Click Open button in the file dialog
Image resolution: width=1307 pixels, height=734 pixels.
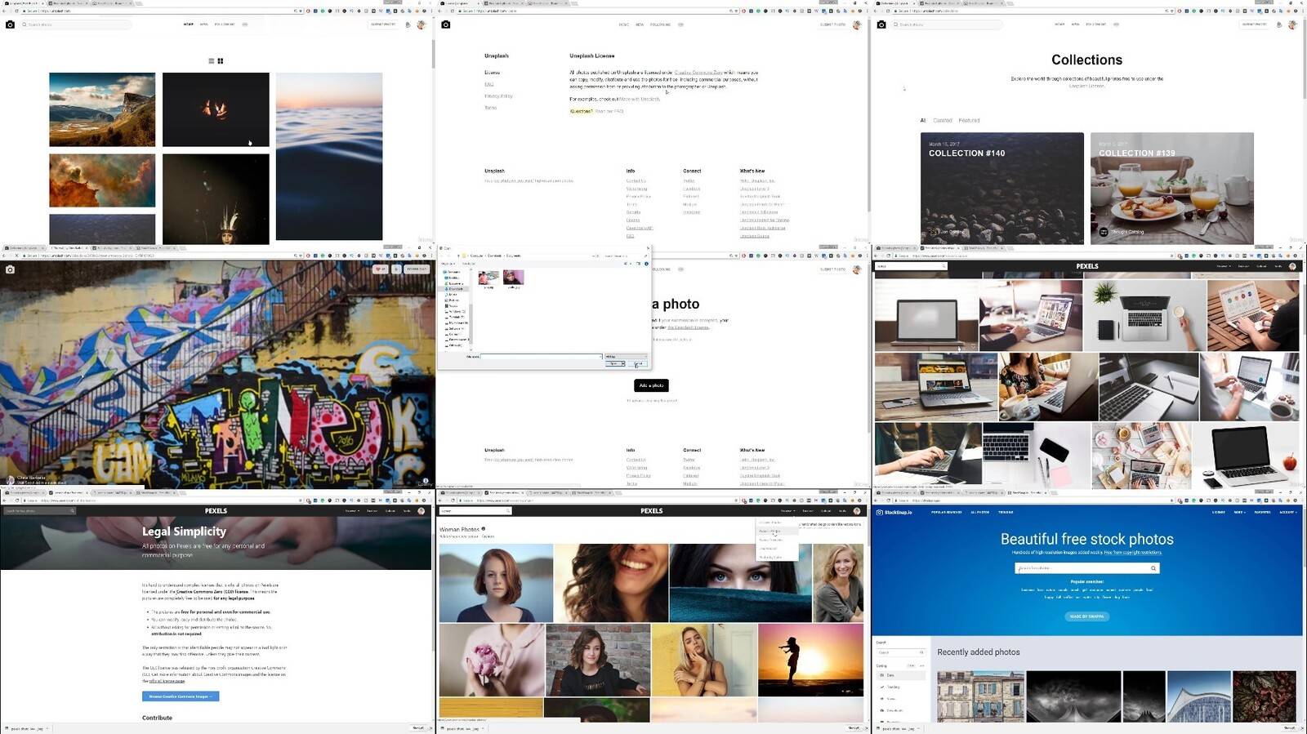[x=615, y=363]
